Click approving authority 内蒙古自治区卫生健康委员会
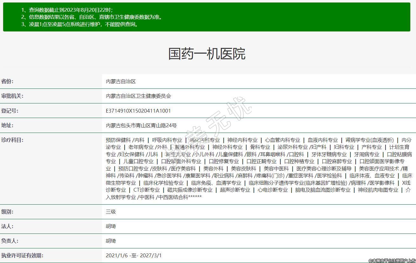 (138, 96)
